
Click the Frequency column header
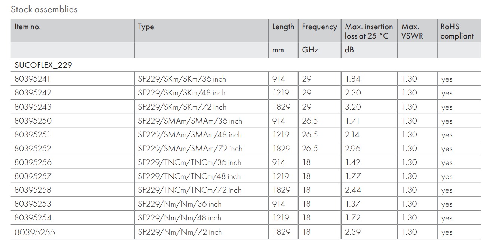[320, 27]
